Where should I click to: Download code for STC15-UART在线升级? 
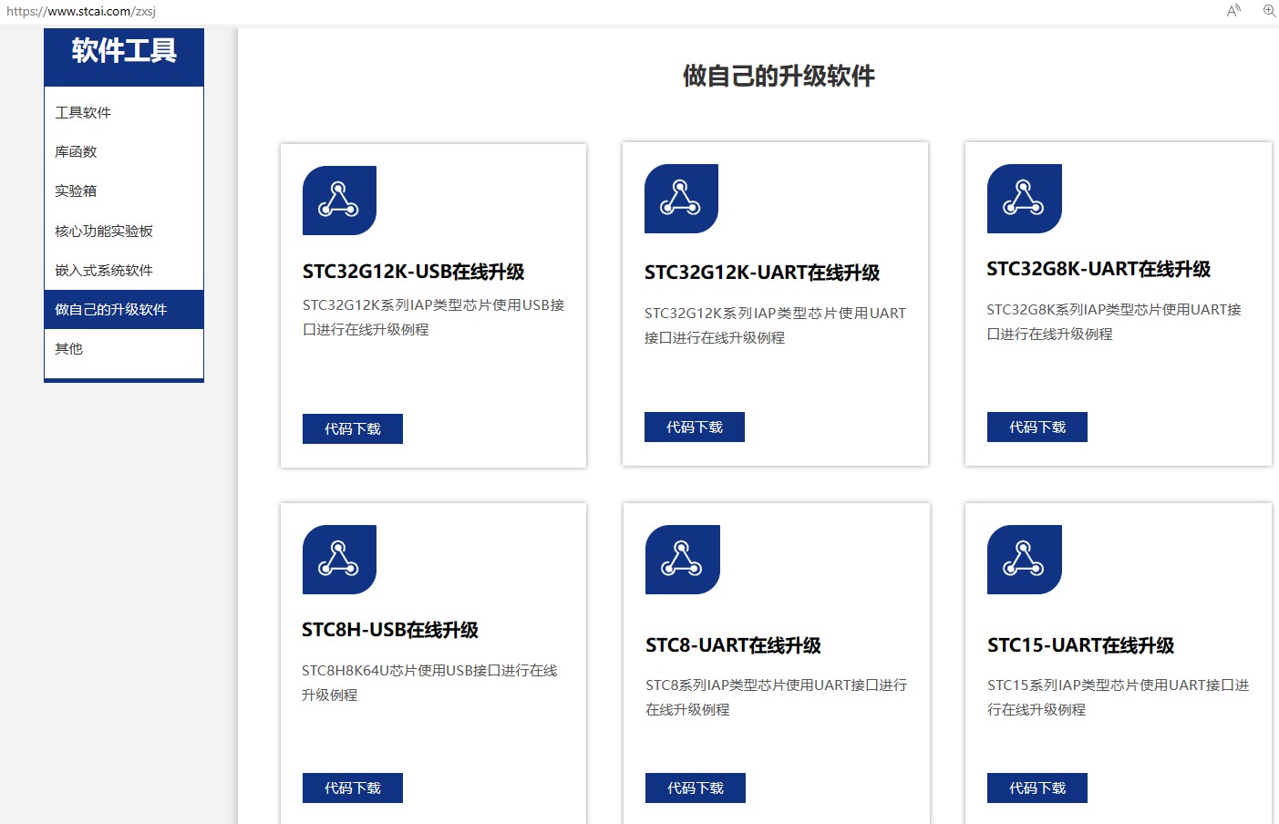[x=1037, y=788]
